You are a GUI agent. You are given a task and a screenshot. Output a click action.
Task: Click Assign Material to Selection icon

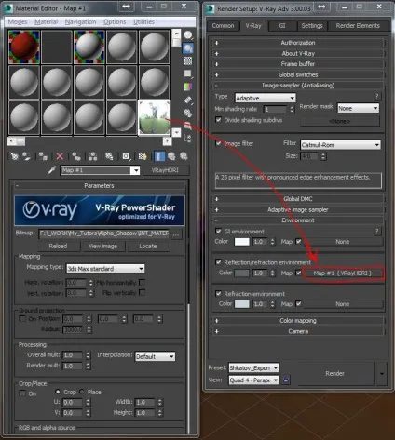point(43,156)
